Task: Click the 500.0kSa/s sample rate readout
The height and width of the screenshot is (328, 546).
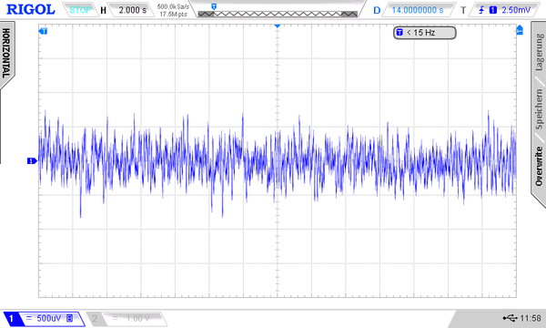Action: 173,6
